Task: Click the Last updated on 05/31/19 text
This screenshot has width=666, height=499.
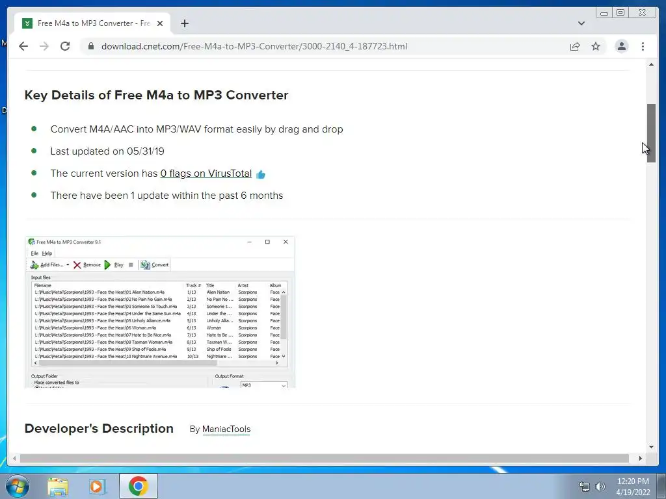Action: tap(107, 151)
